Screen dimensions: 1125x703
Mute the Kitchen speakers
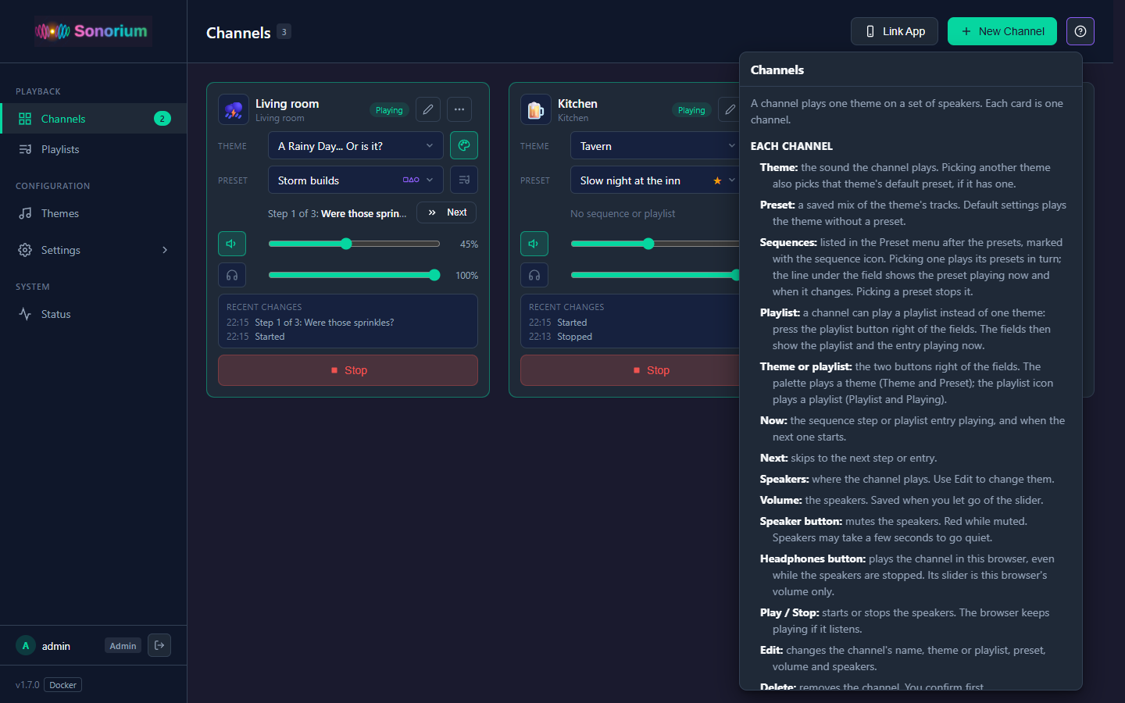tap(534, 244)
